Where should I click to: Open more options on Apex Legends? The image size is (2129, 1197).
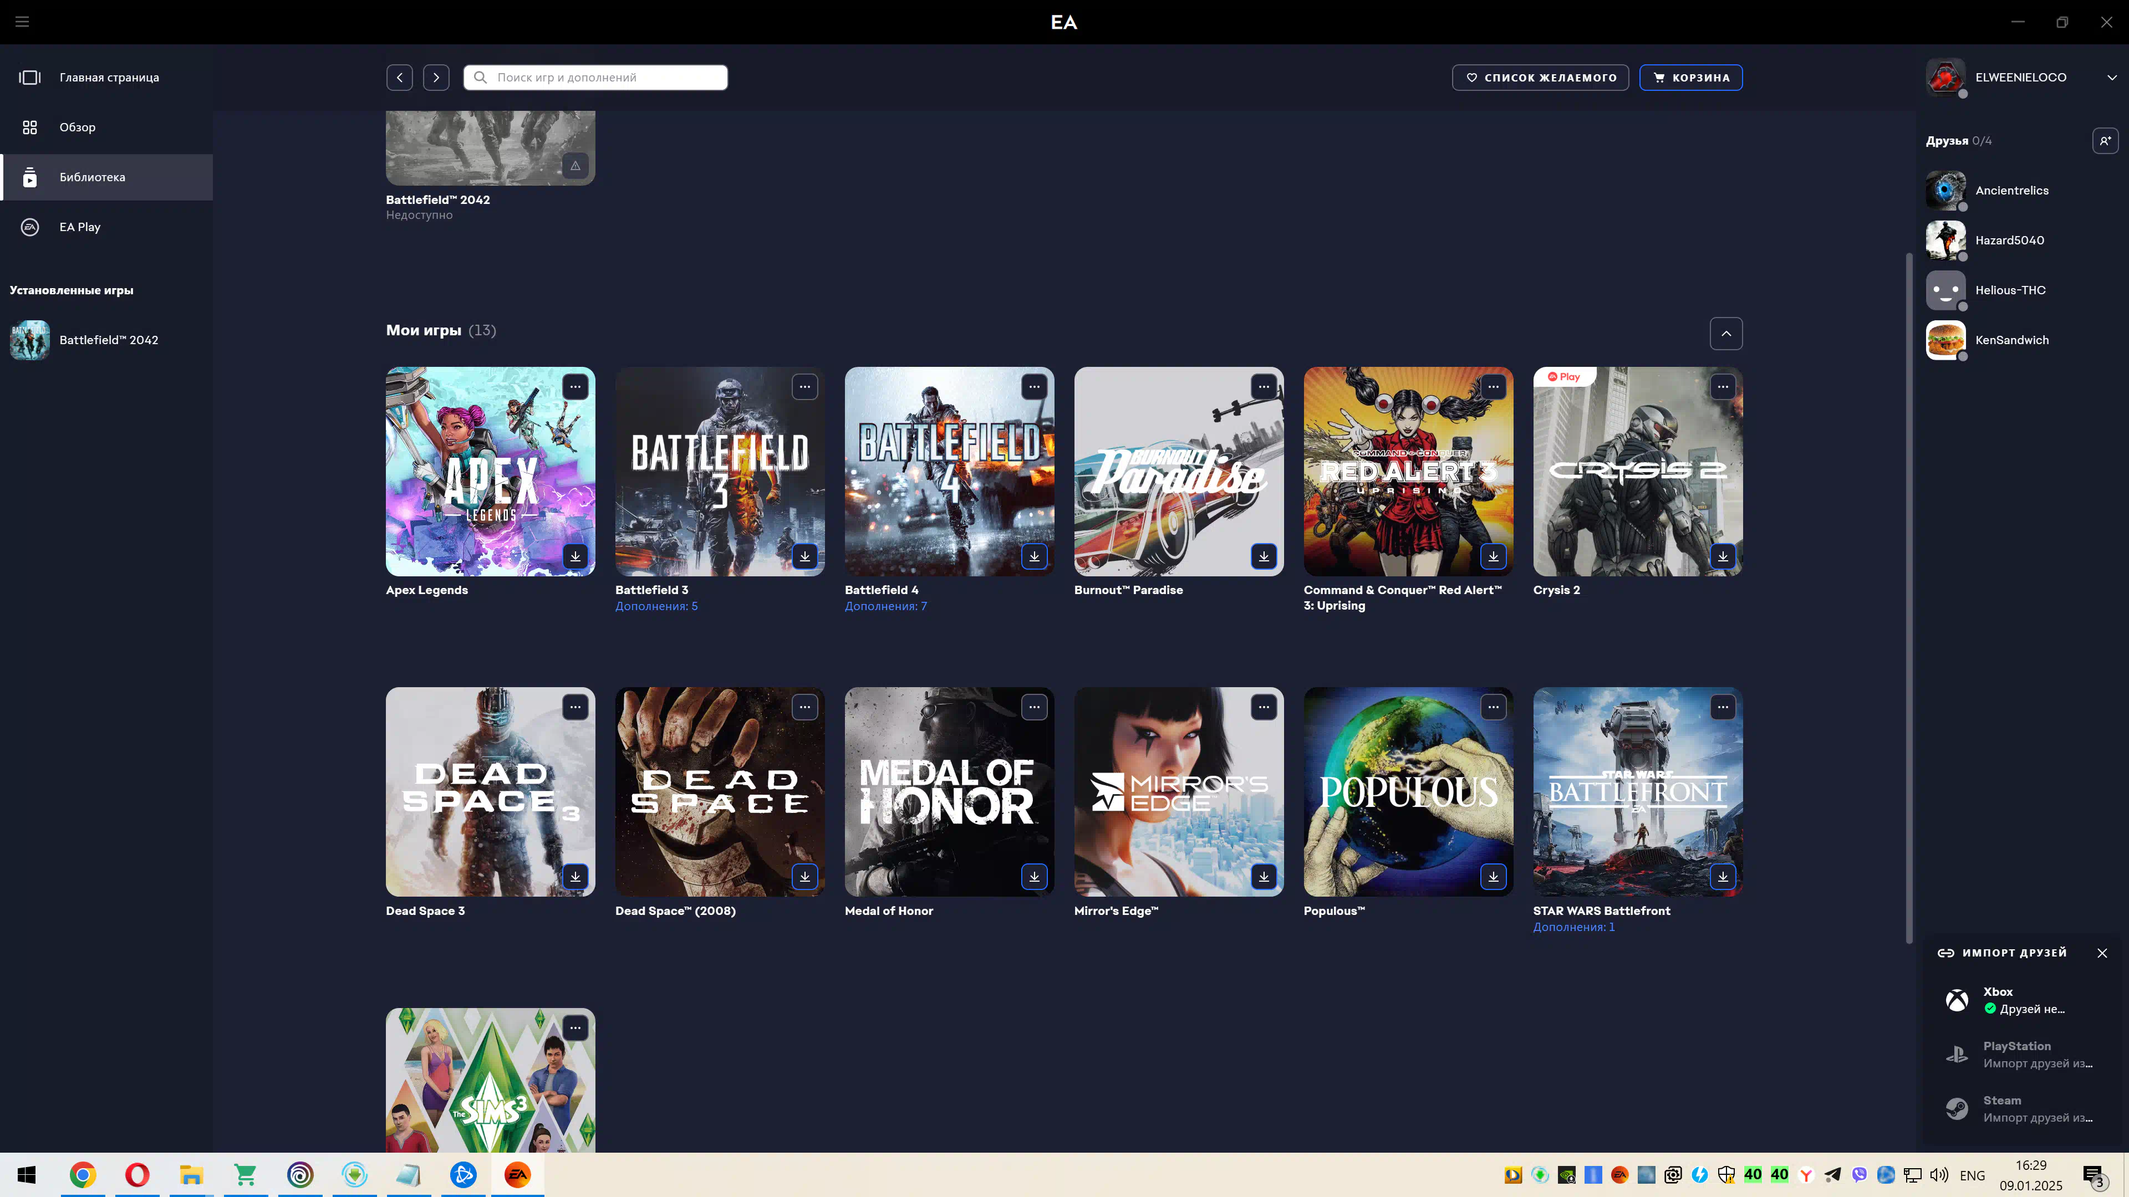click(x=575, y=387)
